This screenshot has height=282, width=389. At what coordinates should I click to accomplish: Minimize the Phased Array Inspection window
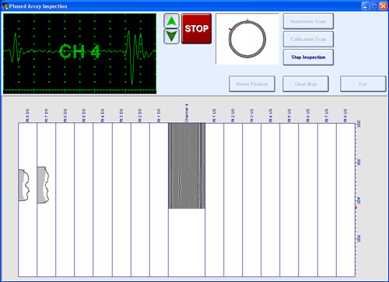coord(366,6)
